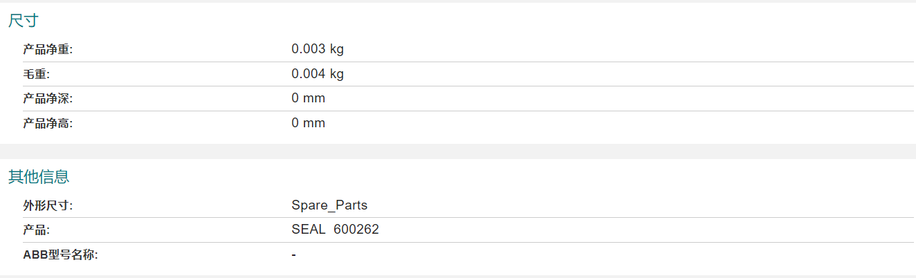
Task: Click the gray divider between the two sections
Action: coord(458,151)
